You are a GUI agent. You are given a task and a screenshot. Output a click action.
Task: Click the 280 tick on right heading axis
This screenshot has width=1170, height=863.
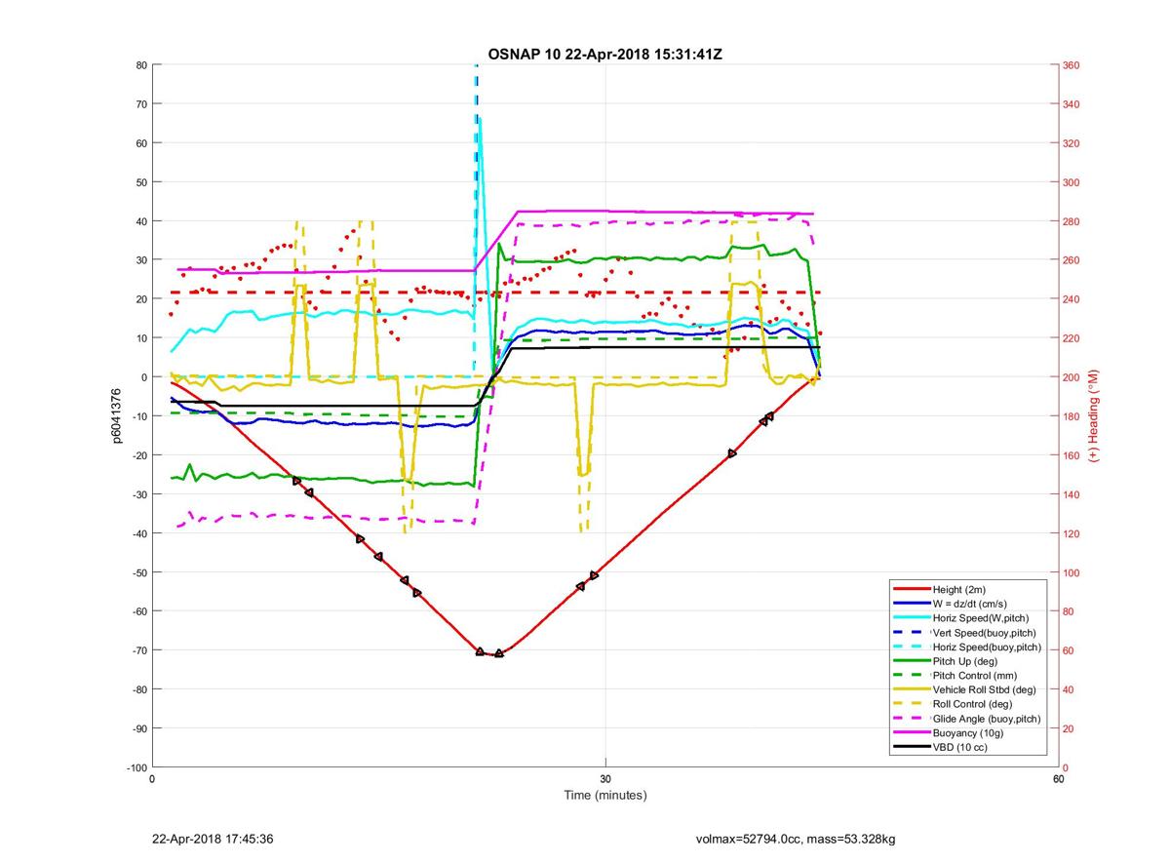coord(1072,221)
